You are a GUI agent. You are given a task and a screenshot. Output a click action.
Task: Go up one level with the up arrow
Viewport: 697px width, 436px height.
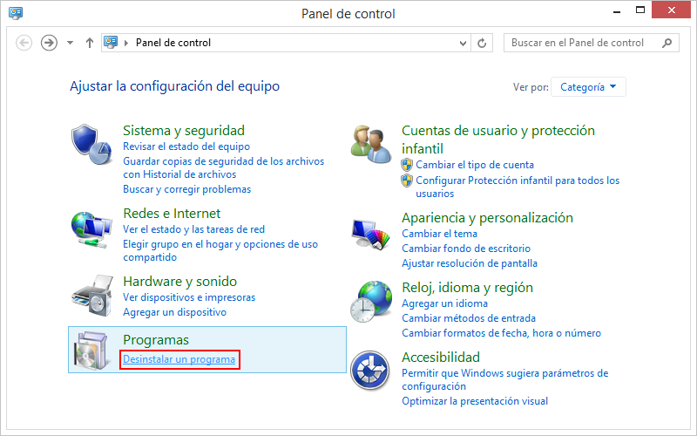90,43
